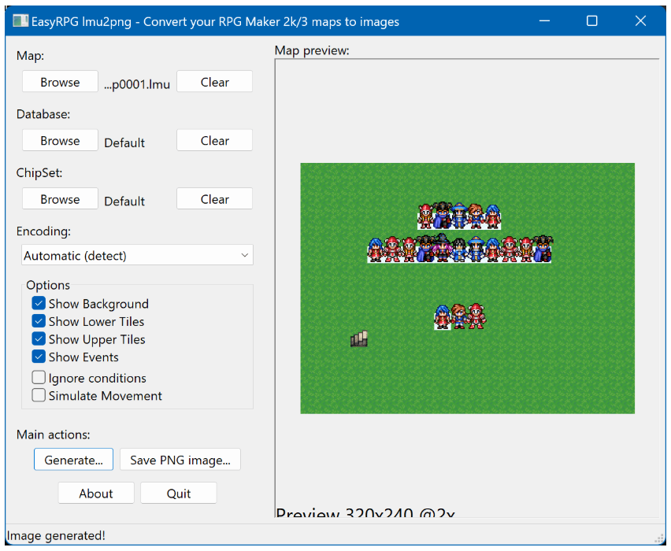The height and width of the screenshot is (551, 671).
Task: Clear the selected Map file
Action: 214,82
